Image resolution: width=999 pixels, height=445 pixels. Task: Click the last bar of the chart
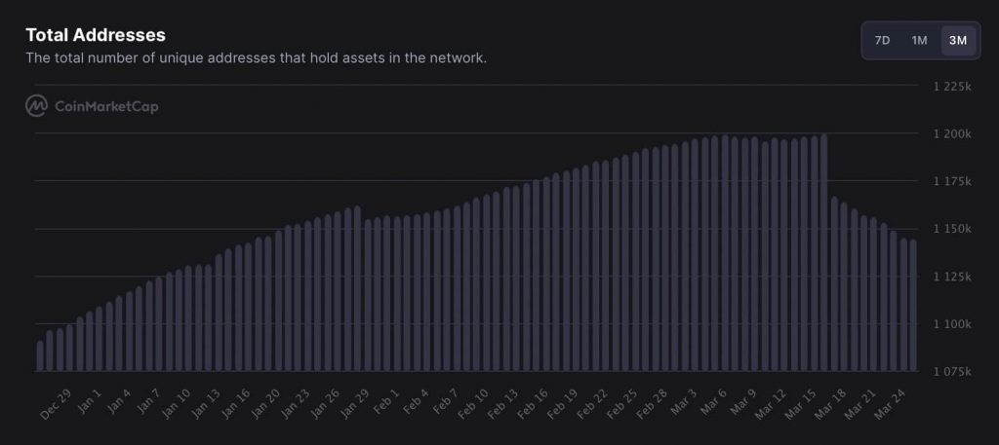point(913,305)
